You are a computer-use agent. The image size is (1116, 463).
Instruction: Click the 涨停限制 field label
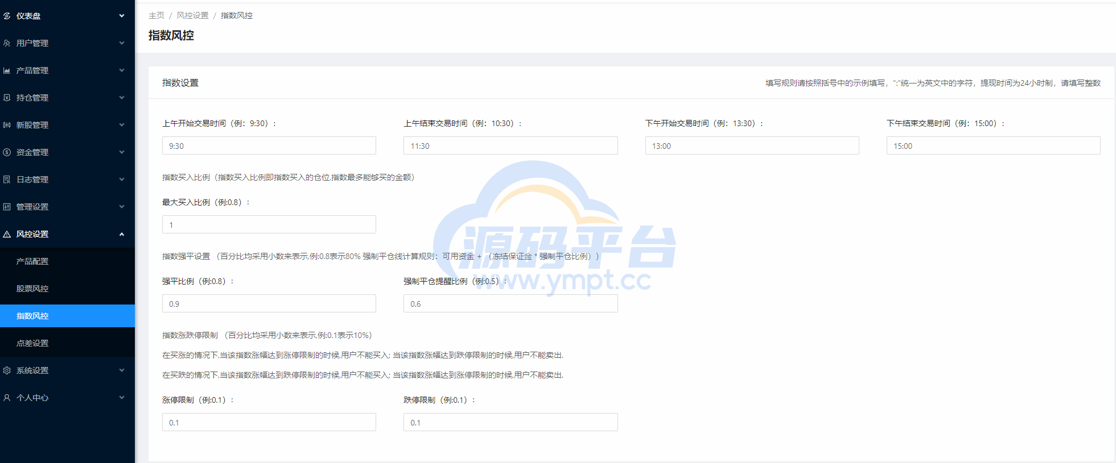[x=198, y=400]
